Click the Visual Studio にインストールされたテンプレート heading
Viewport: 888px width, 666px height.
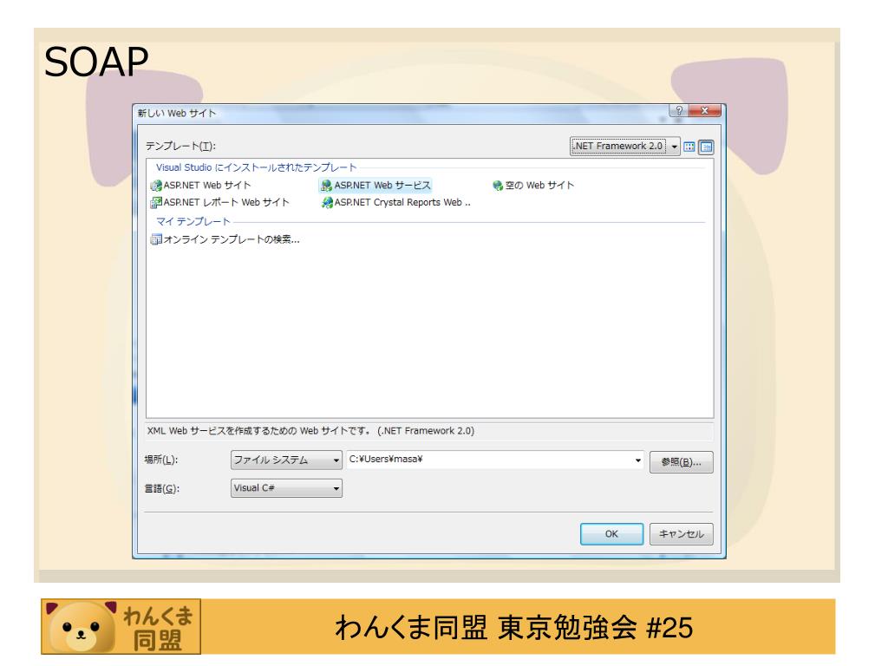[257, 167]
